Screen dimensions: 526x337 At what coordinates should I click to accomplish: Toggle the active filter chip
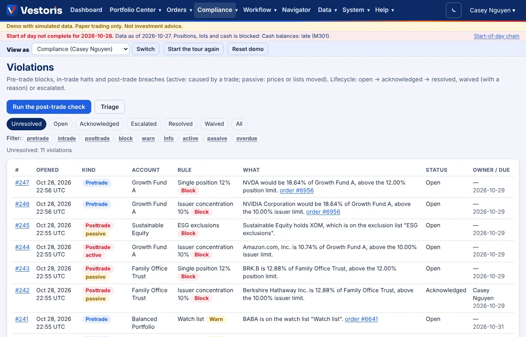tap(191, 138)
